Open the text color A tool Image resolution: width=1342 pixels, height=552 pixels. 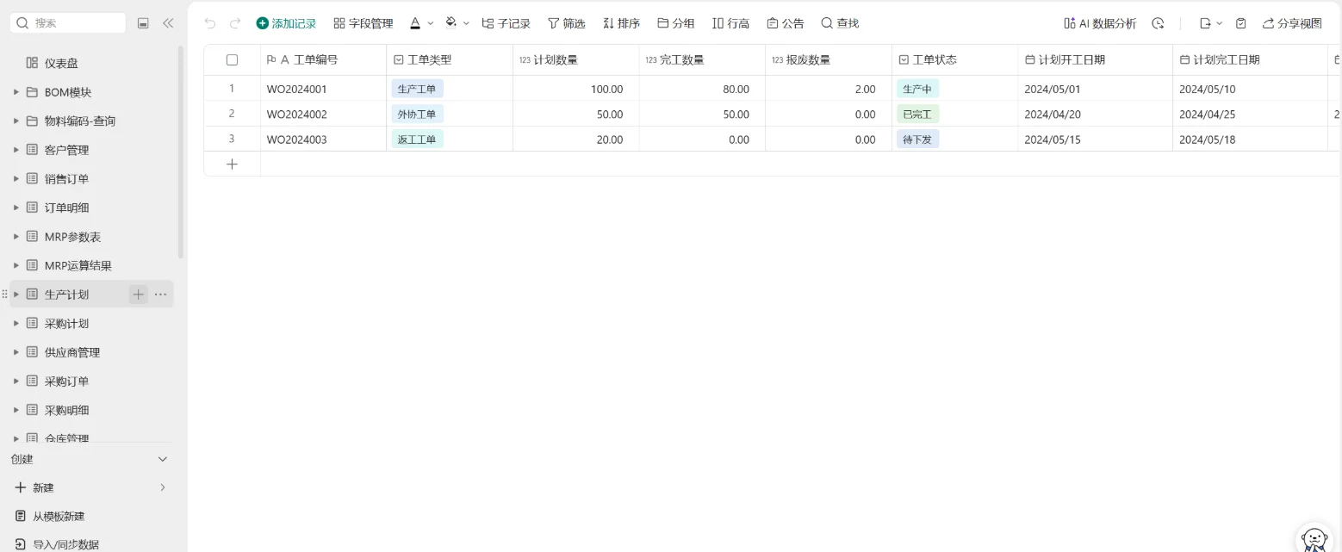coord(415,23)
